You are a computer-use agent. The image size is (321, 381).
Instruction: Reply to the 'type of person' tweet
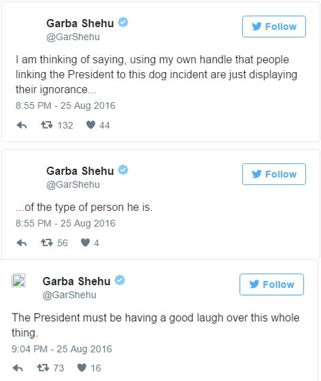click(22, 243)
